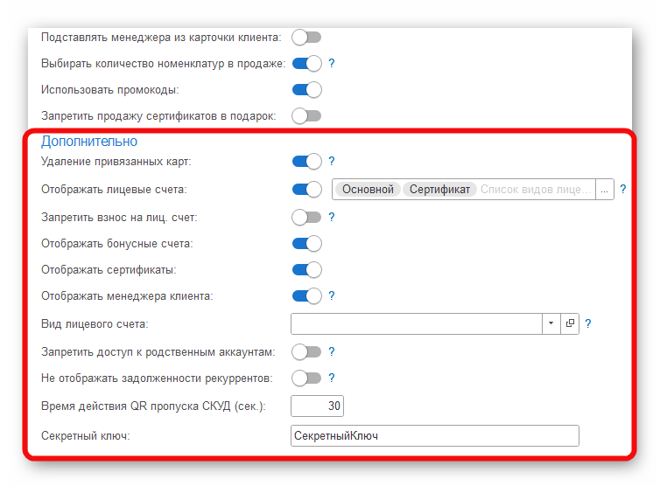Toggle 'Подставлять менеджера из карточки клиента' switch
Image resolution: width=660 pixels, height=486 pixels.
307,38
